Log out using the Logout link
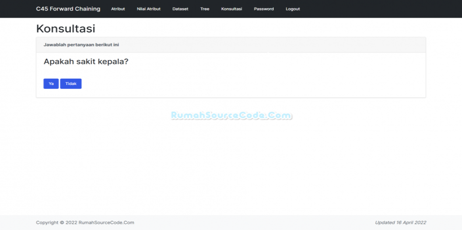462x230 pixels. pyautogui.click(x=293, y=9)
